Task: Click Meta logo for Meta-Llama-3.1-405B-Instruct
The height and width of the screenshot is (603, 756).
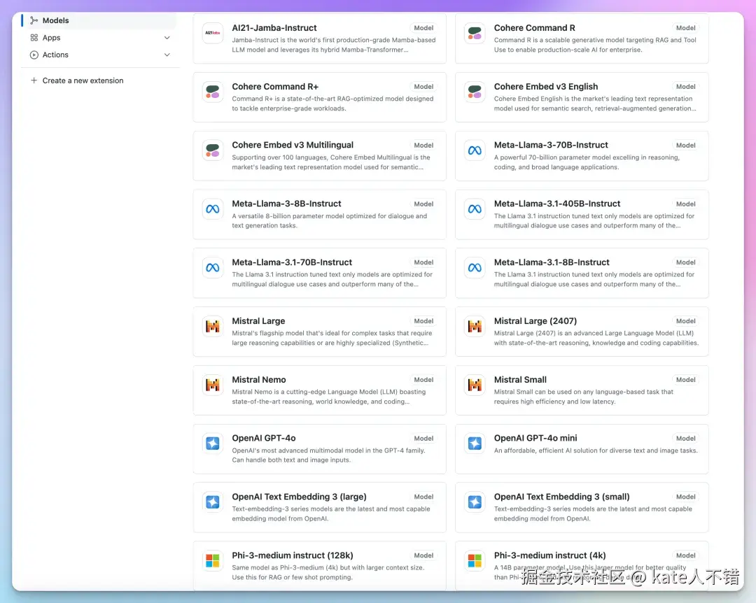Action: [x=475, y=208]
